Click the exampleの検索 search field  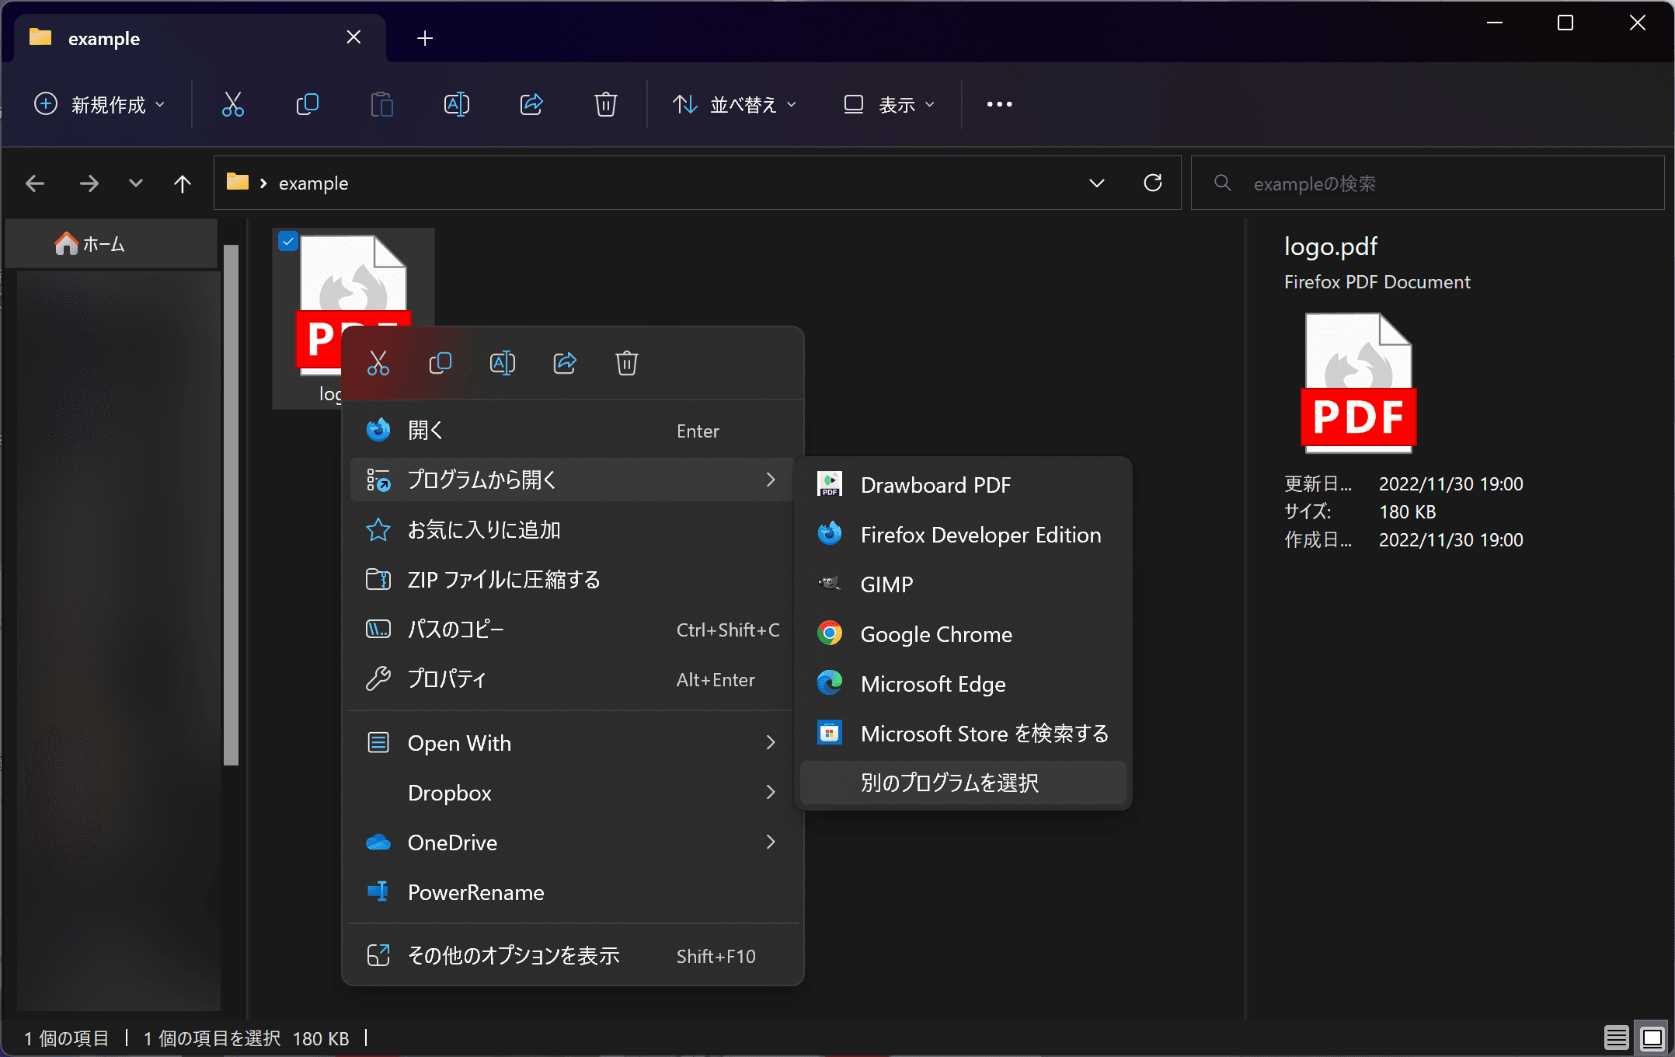[1428, 183]
